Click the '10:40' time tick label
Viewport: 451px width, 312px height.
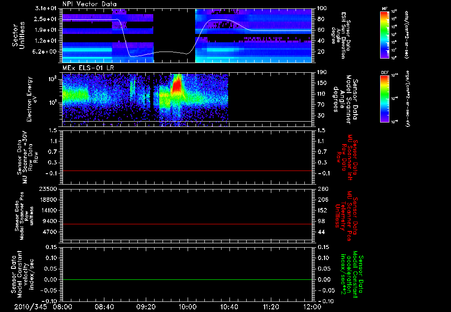click(x=229, y=307)
